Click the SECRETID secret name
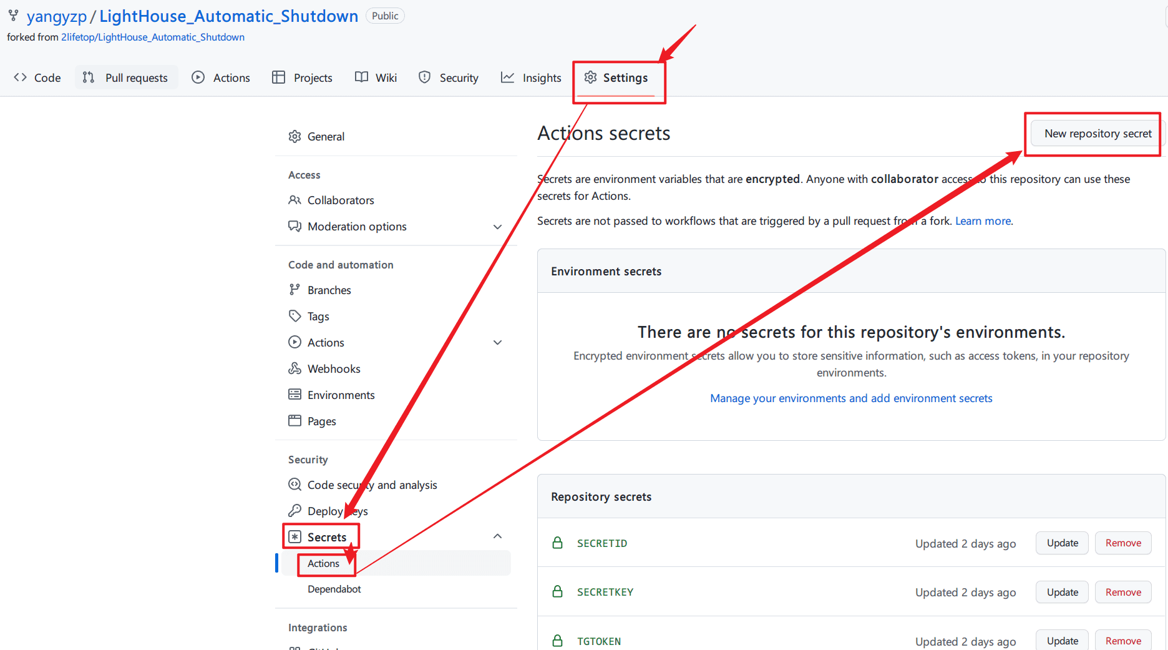 602,543
